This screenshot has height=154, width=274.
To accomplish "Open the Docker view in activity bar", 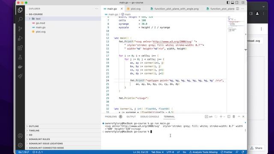I will coord(20,67).
